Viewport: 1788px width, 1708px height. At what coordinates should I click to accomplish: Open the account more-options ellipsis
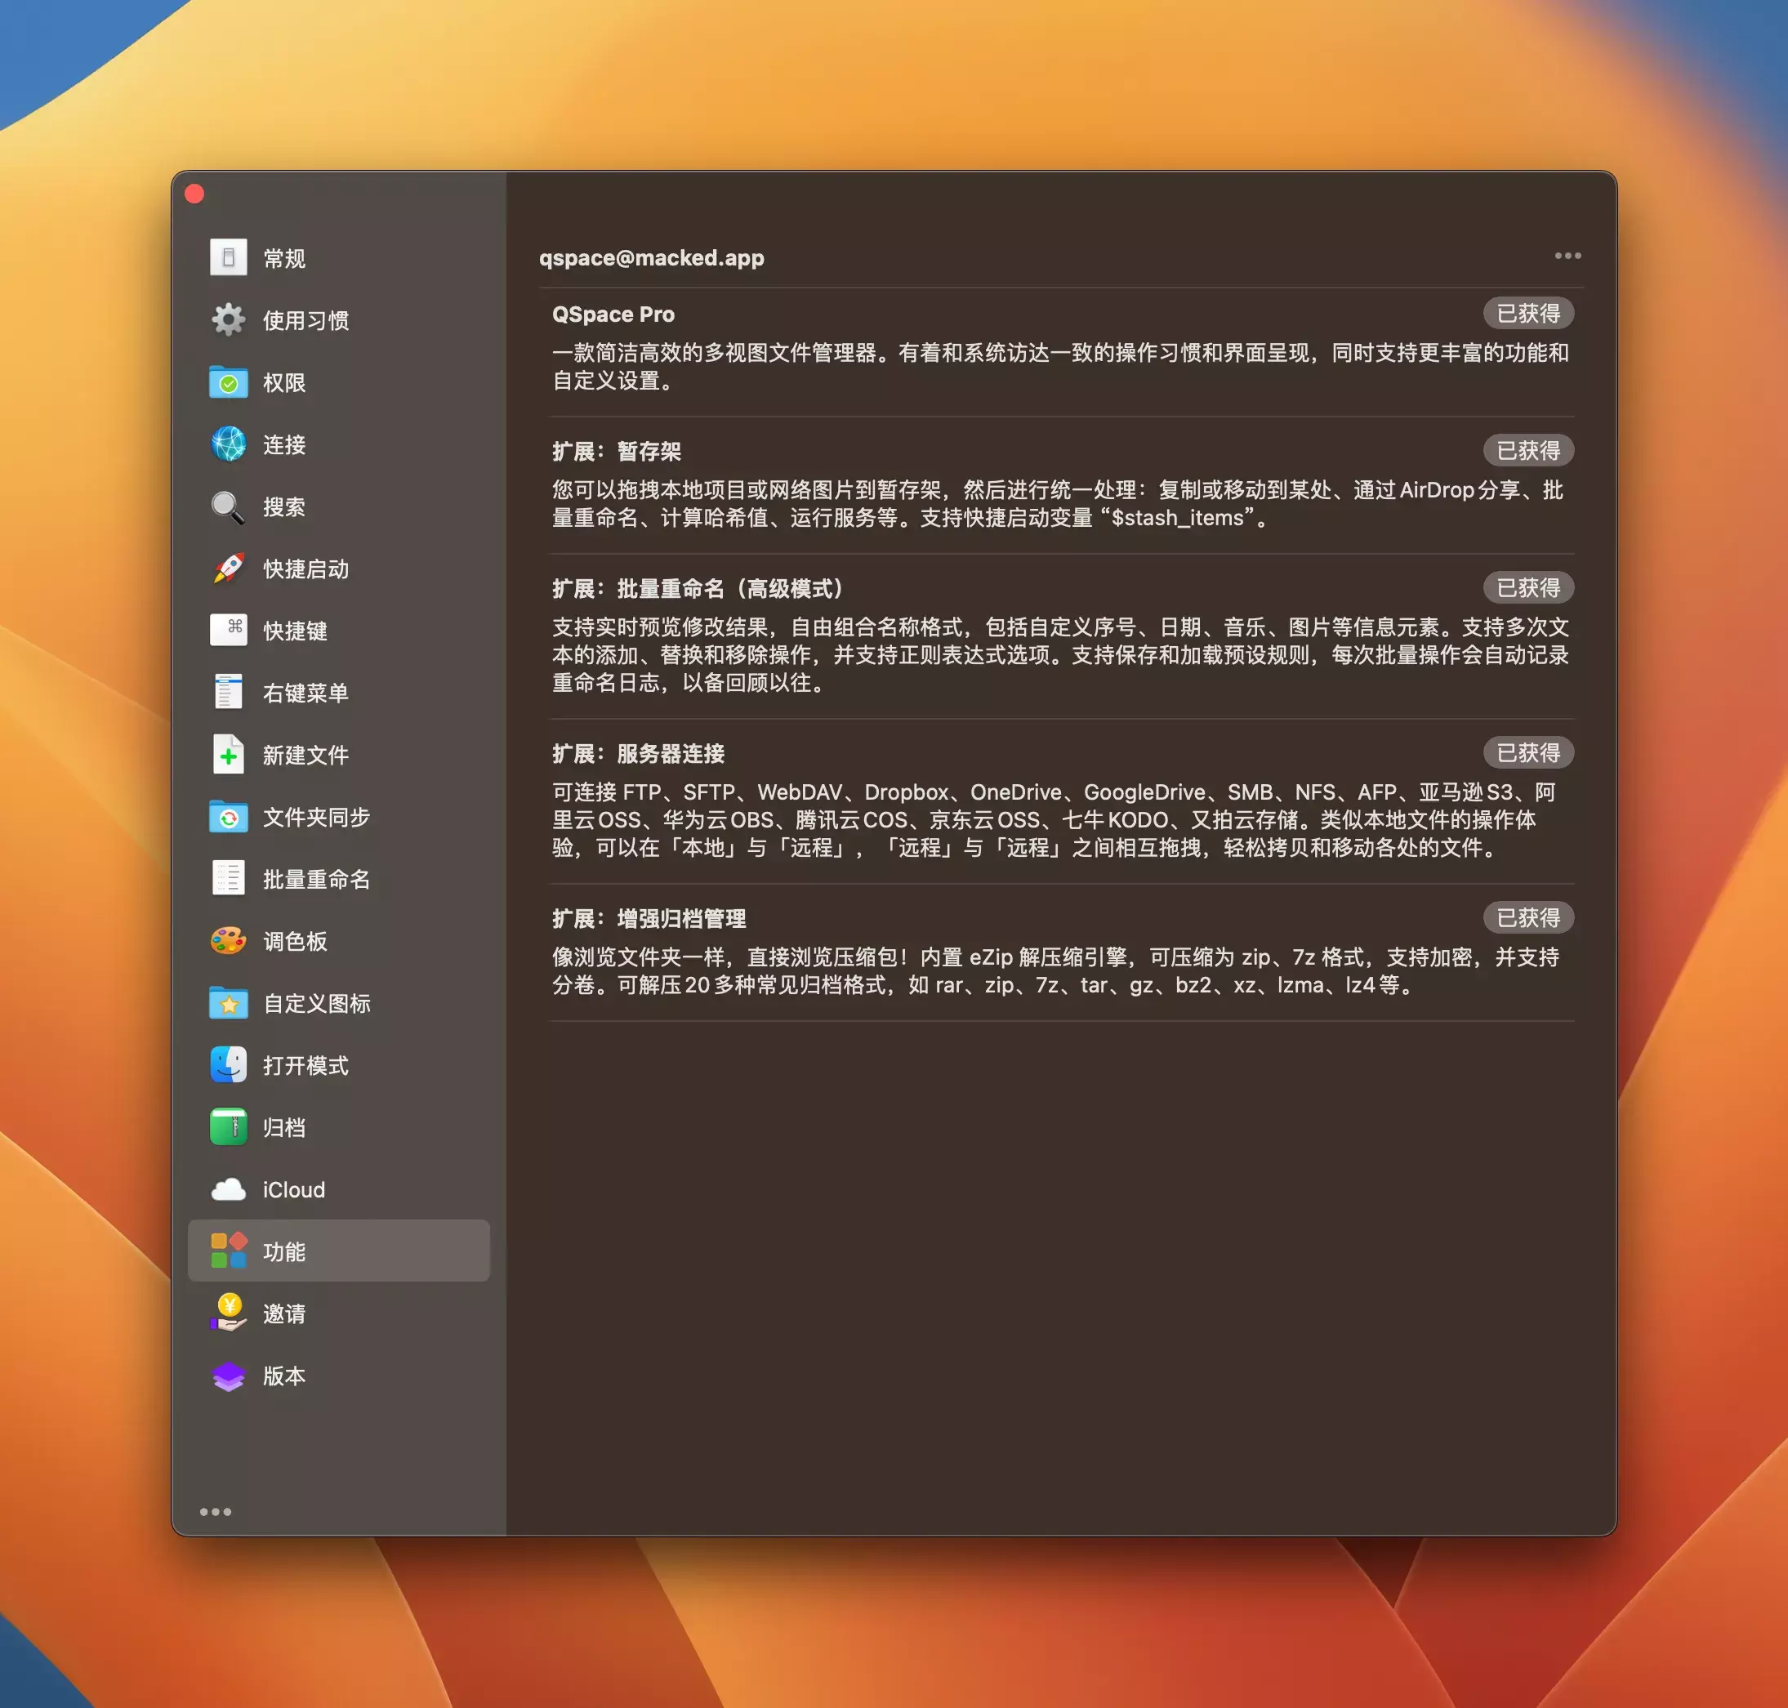point(1567,256)
